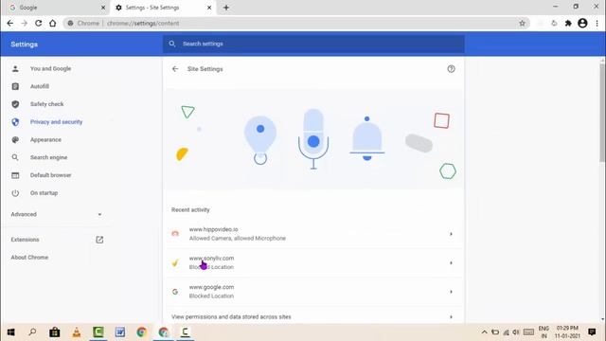Screen dimensions: 606x341
Task: Focus the Search settings field
Action: pos(313,44)
